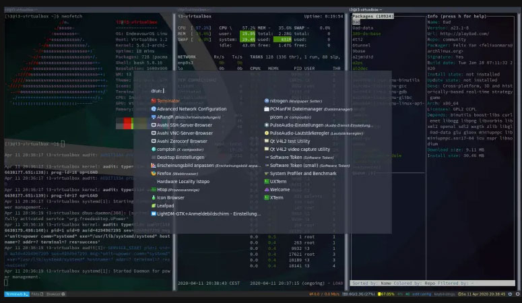This screenshot has width=522, height=303.
Task: Click the memory usage indicator in status bar
Action: click(358, 294)
